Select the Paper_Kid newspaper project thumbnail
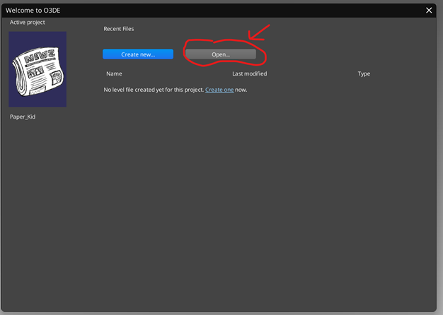 [x=38, y=69]
